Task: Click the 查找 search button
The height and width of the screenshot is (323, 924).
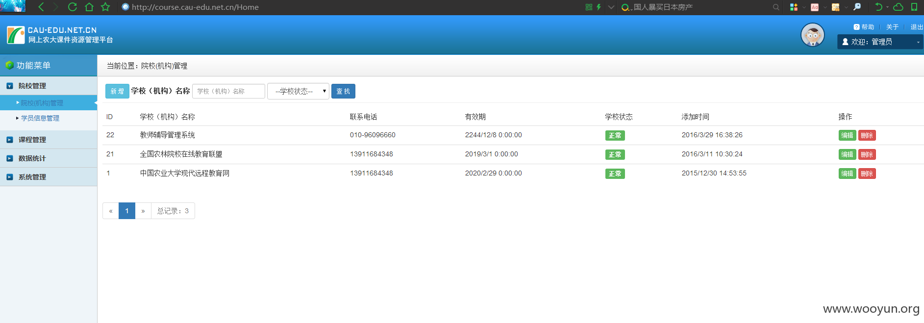Action: pos(343,91)
